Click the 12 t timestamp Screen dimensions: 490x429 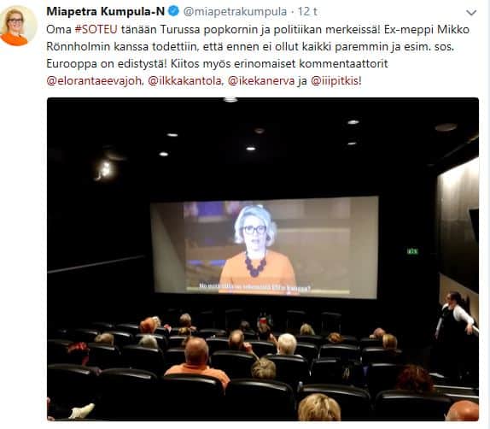click(x=307, y=12)
